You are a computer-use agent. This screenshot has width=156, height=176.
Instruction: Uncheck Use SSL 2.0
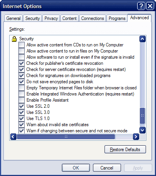(22, 106)
